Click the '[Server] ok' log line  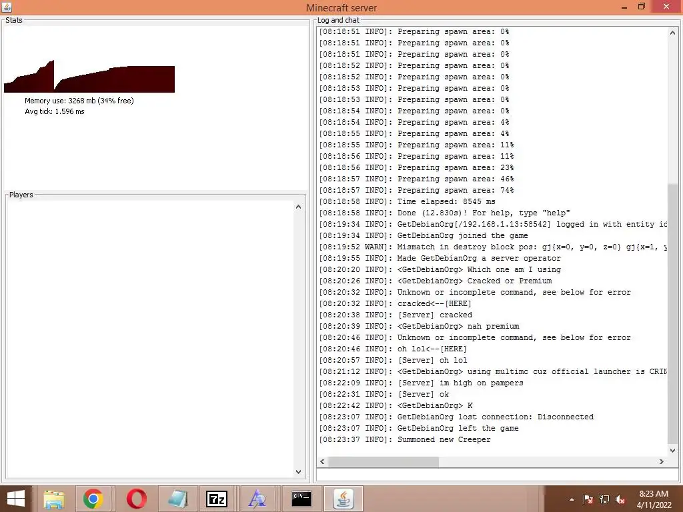tap(384, 395)
